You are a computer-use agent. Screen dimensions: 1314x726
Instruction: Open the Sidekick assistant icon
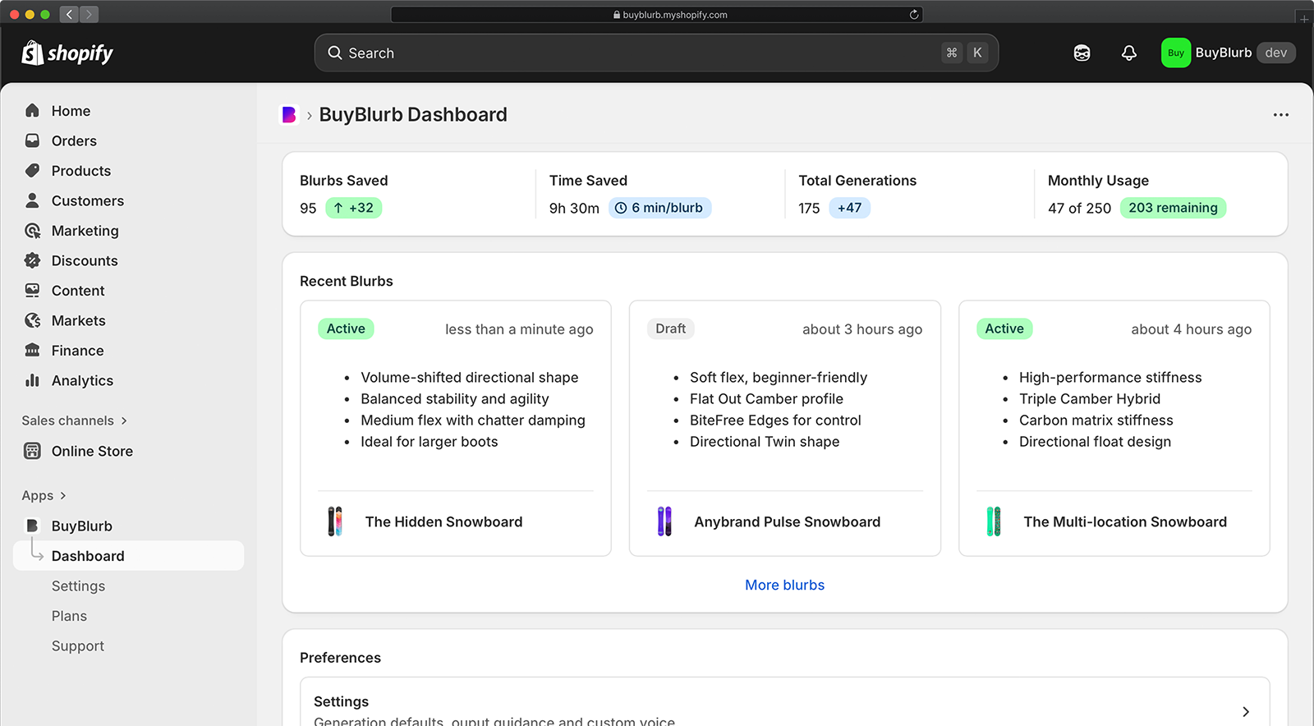coord(1082,53)
